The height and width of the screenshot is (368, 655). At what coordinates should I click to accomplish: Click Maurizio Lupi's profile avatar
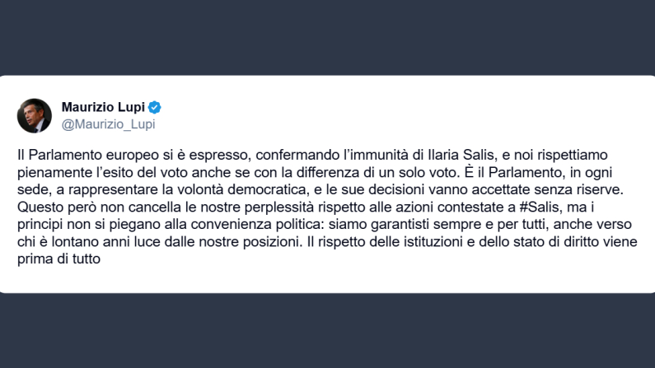(x=35, y=115)
